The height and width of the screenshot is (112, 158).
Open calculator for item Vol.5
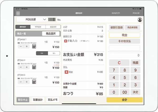(34, 81)
